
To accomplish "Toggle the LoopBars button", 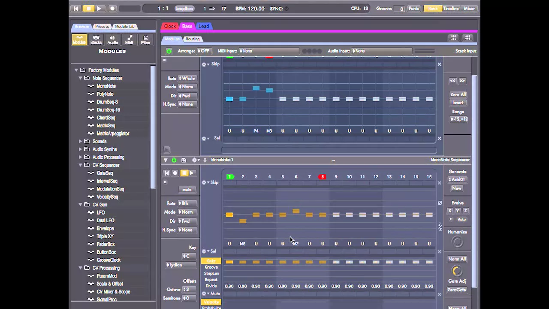I will [184, 9].
